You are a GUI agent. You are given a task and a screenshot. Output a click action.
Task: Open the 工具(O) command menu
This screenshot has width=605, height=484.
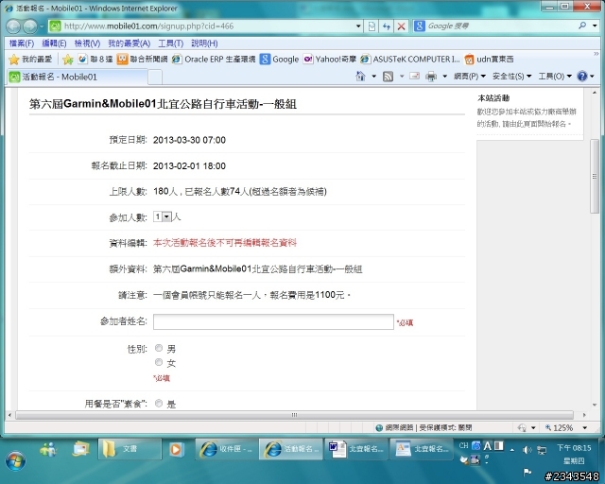[555, 77]
